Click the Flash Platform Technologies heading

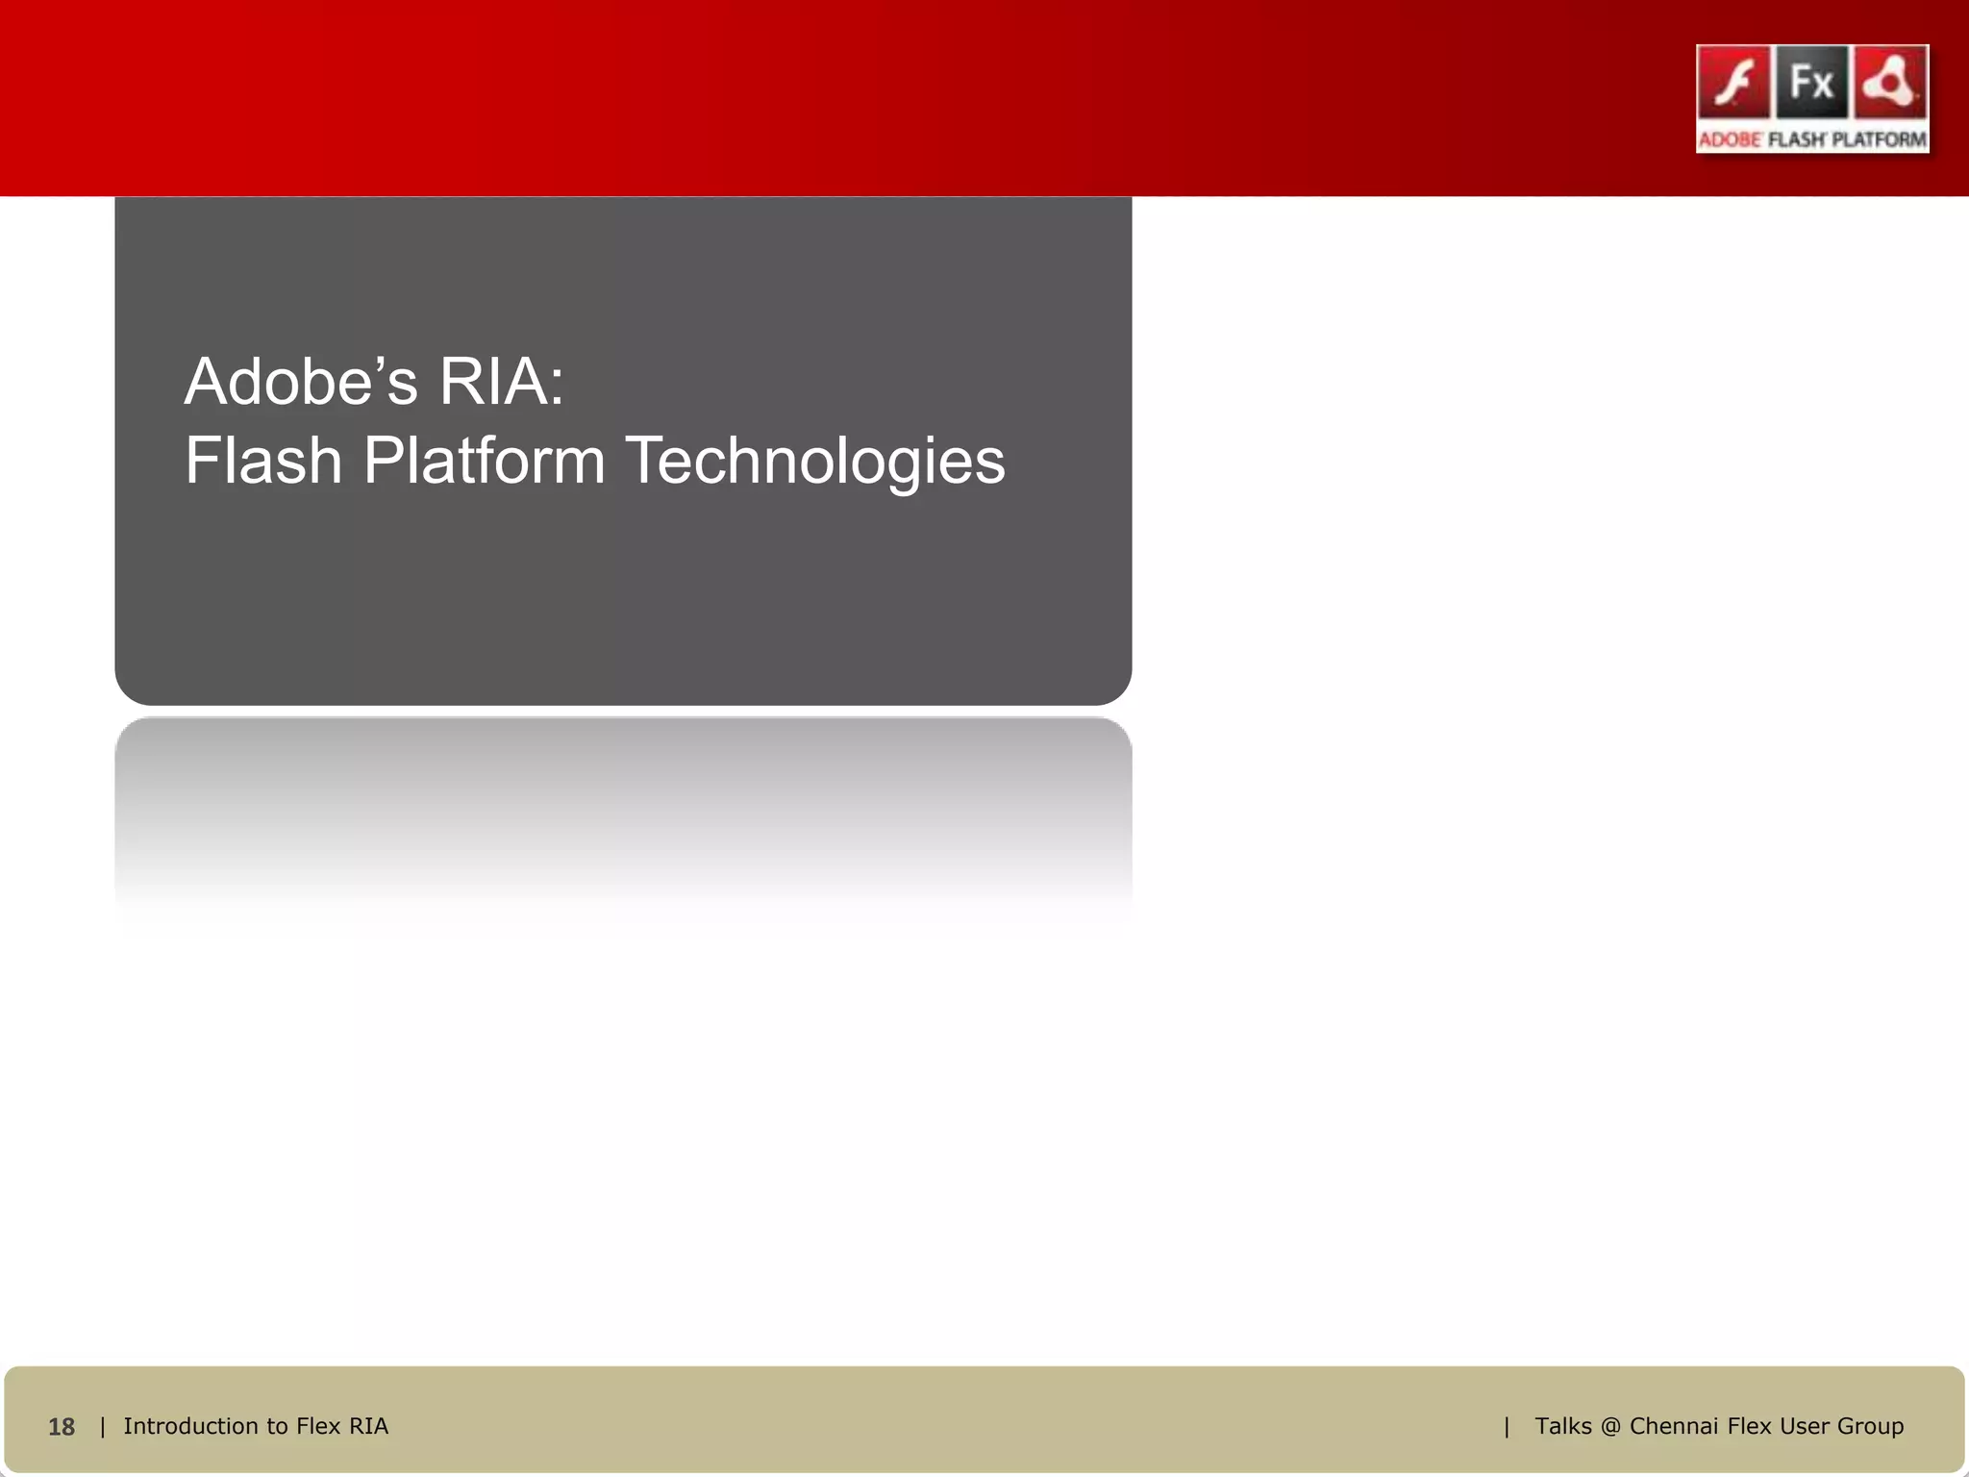point(594,461)
